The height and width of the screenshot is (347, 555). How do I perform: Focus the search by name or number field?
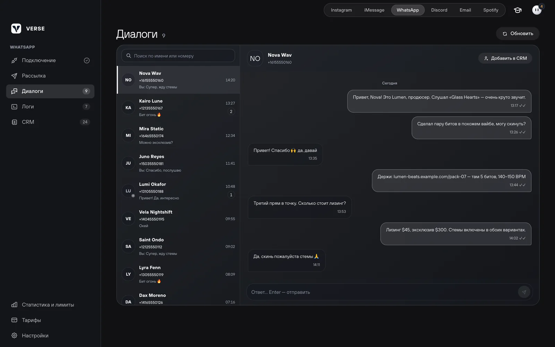(178, 56)
